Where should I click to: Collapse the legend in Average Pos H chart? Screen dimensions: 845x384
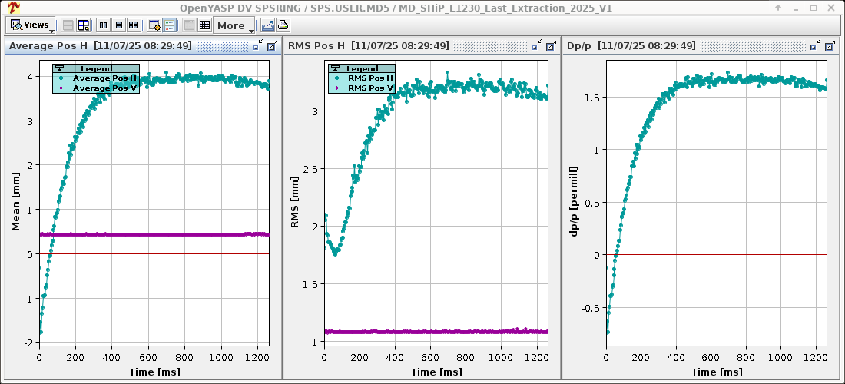tap(58, 69)
